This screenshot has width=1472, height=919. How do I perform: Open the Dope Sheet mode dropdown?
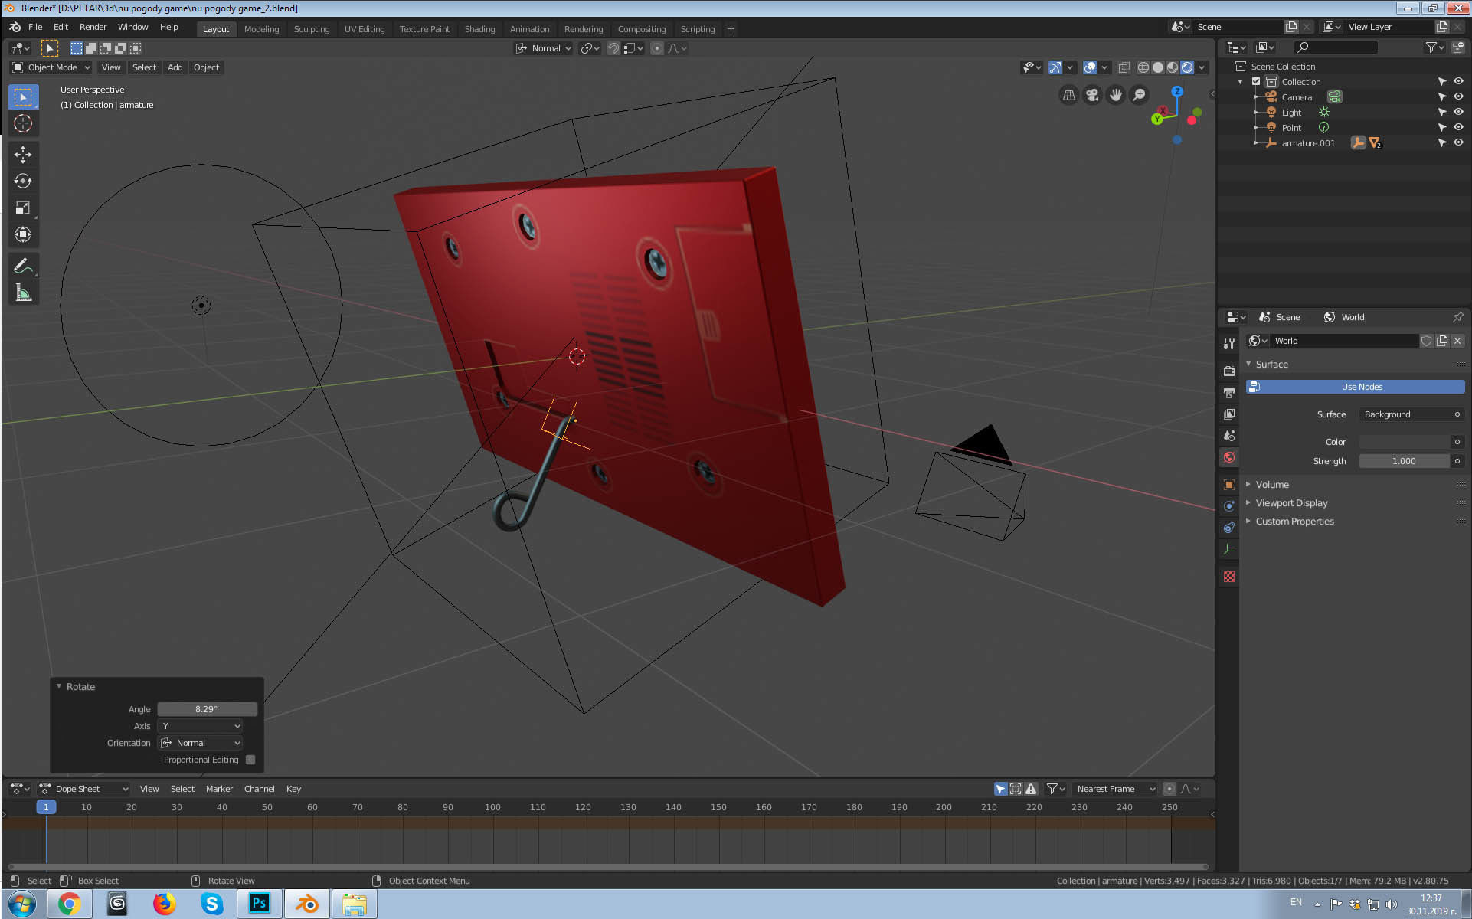point(84,789)
